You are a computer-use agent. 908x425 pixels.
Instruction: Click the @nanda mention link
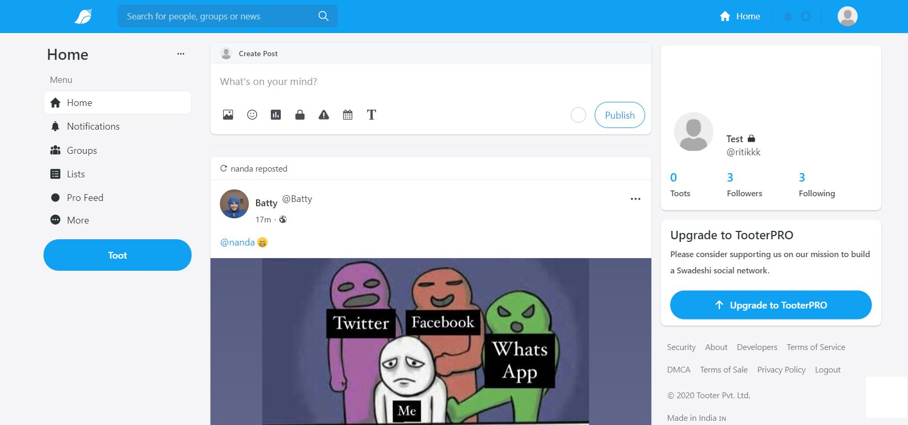pyautogui.click(x=237, y=242)
